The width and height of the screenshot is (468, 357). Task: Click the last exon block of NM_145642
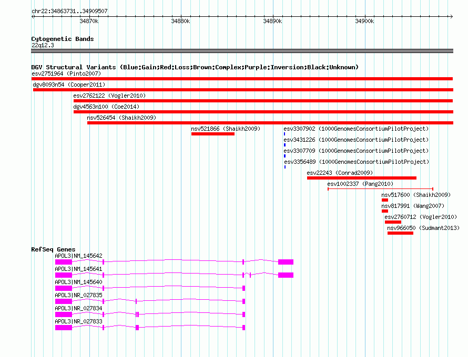pyautogui.click(x=286, y=262)
